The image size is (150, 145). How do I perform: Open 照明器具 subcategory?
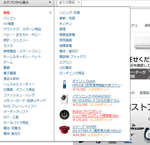[x=66, y=40]
